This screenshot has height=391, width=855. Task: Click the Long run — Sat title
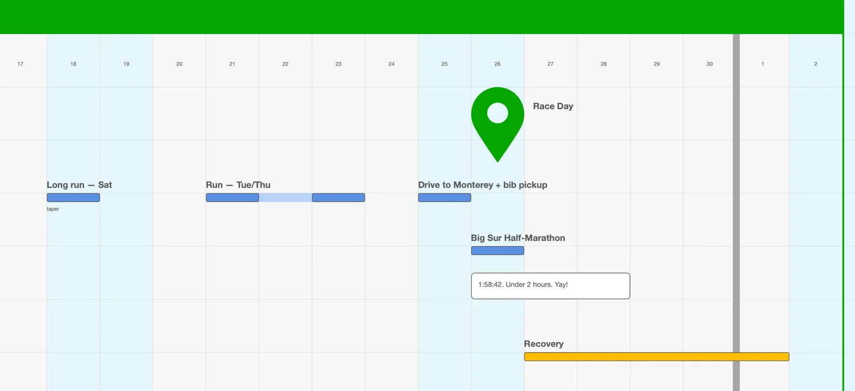pyautogui.click(x=79, y=185)
